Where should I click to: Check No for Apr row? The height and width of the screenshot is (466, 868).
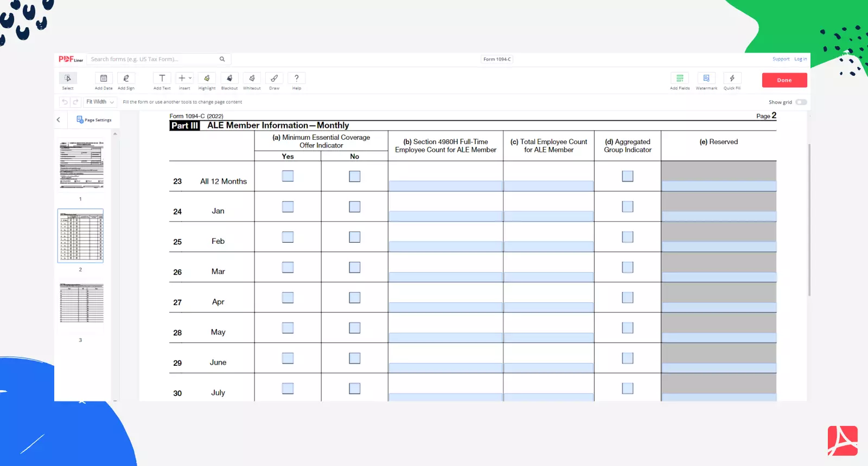[355, 297]
